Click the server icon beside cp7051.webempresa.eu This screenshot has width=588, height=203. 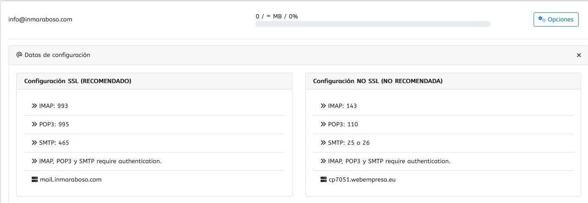tap(324, 179)
